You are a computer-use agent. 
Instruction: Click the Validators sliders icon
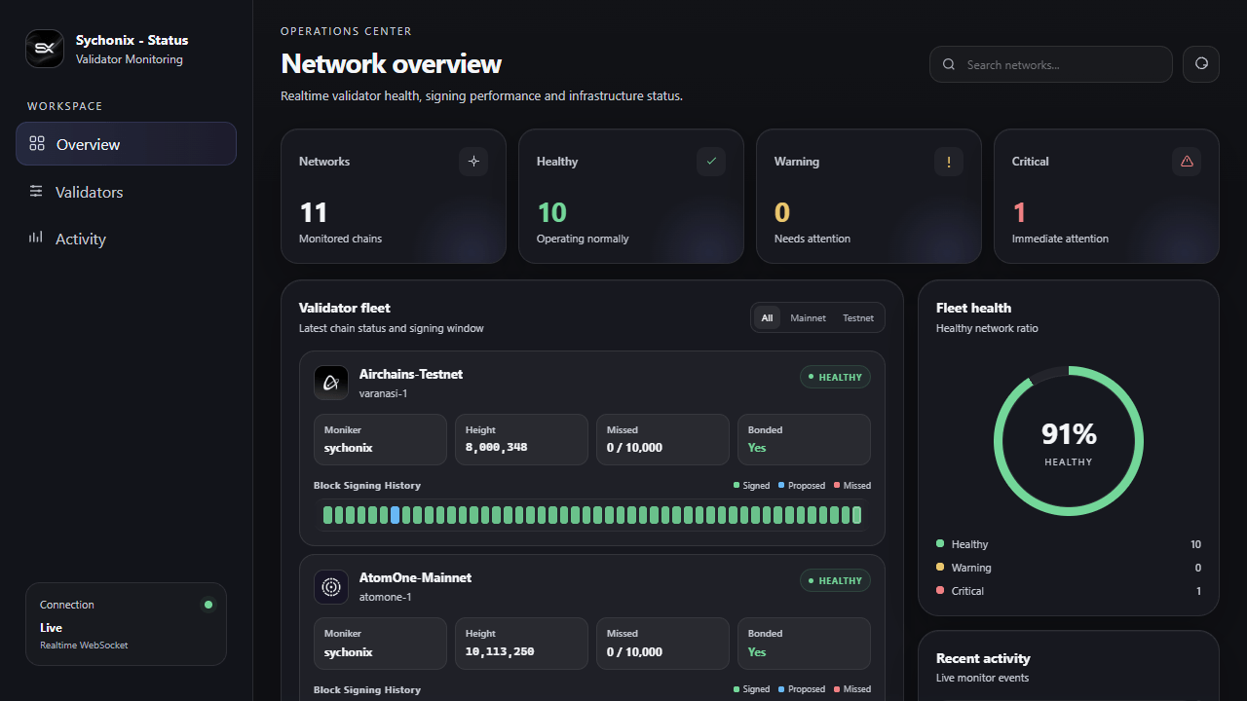click(36, 192)
